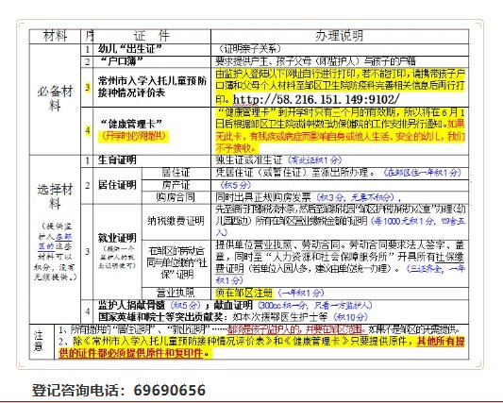This screenshot has width=503, height=403.
Task: Click the 办理说明 column header
Action: click(x=340, y=36)
